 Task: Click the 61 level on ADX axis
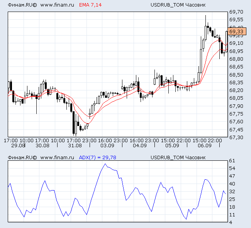[x=232, y=160]
